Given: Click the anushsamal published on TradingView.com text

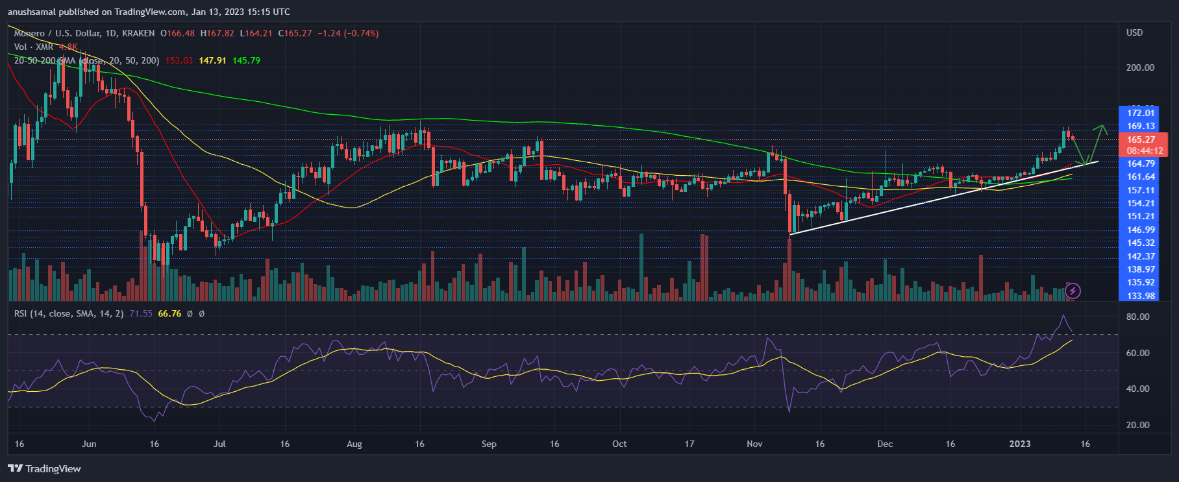Looking at the screenshot, I should pyautogui.click(x=149, y=12).
